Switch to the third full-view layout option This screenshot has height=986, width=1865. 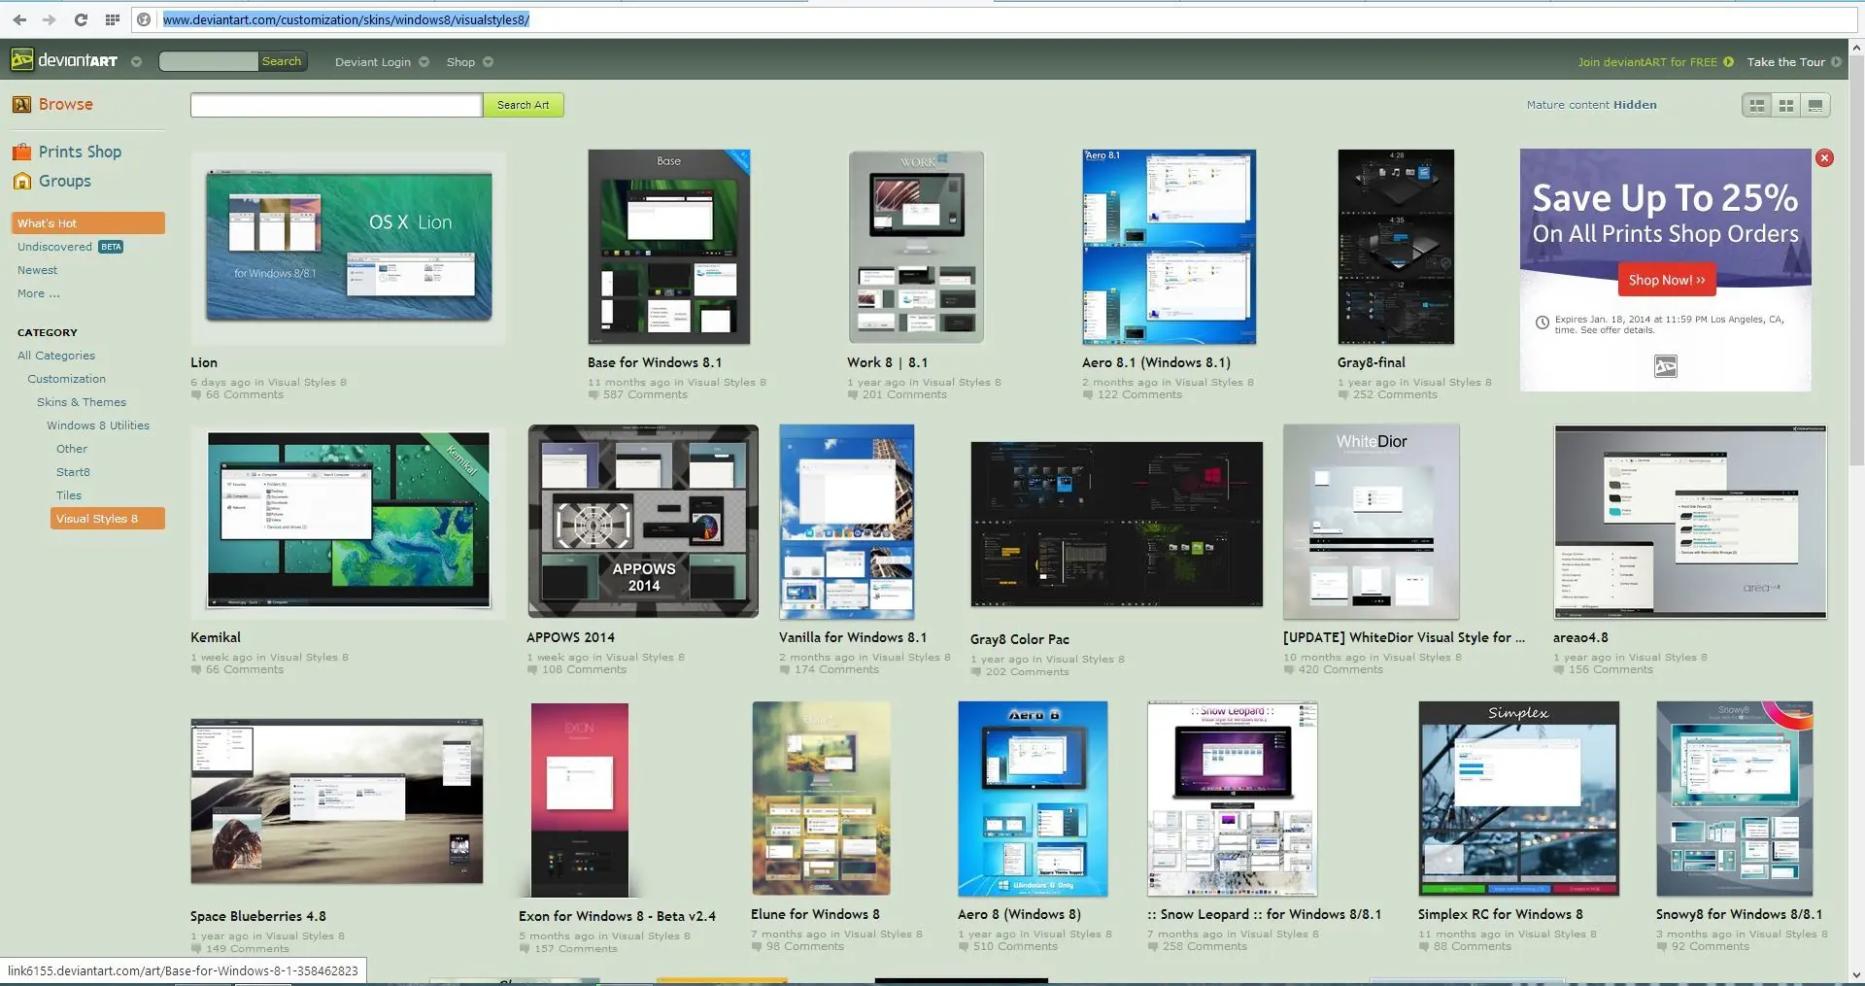tap(1815, 105)
